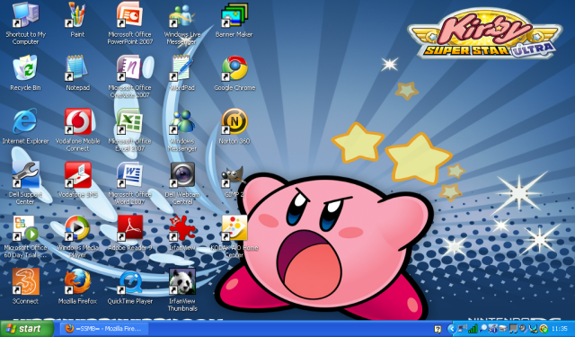
Task: Open Microsoft Office 60 Day Trial icon
Action: 25,236
